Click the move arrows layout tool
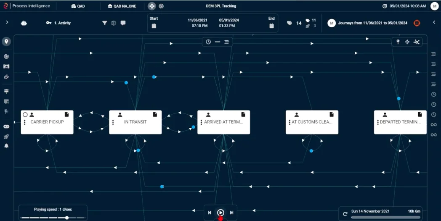This screenshot has height=221, width=441. [407, 42]
